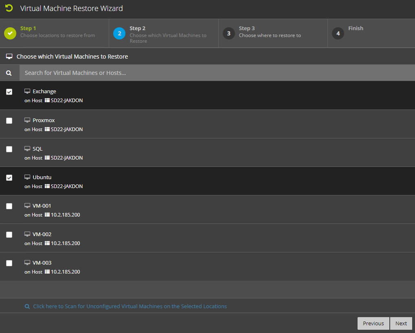The image size is (415, 333).
Task: Click the VM-003 monitor icon
Action: tap(27, 263)
